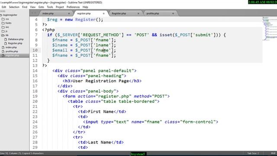Viewport: 277px width, 156px height.
Task: Change Tab Size in status bar
Action: click(253, 153)
